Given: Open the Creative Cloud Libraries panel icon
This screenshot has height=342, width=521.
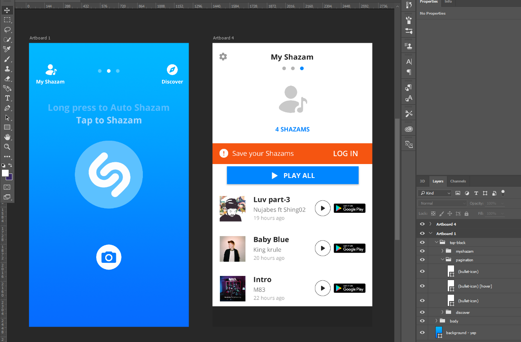Looking at the screenshot, I should coord(409,129).
